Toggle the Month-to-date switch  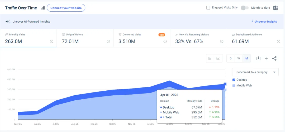point(245,8)
